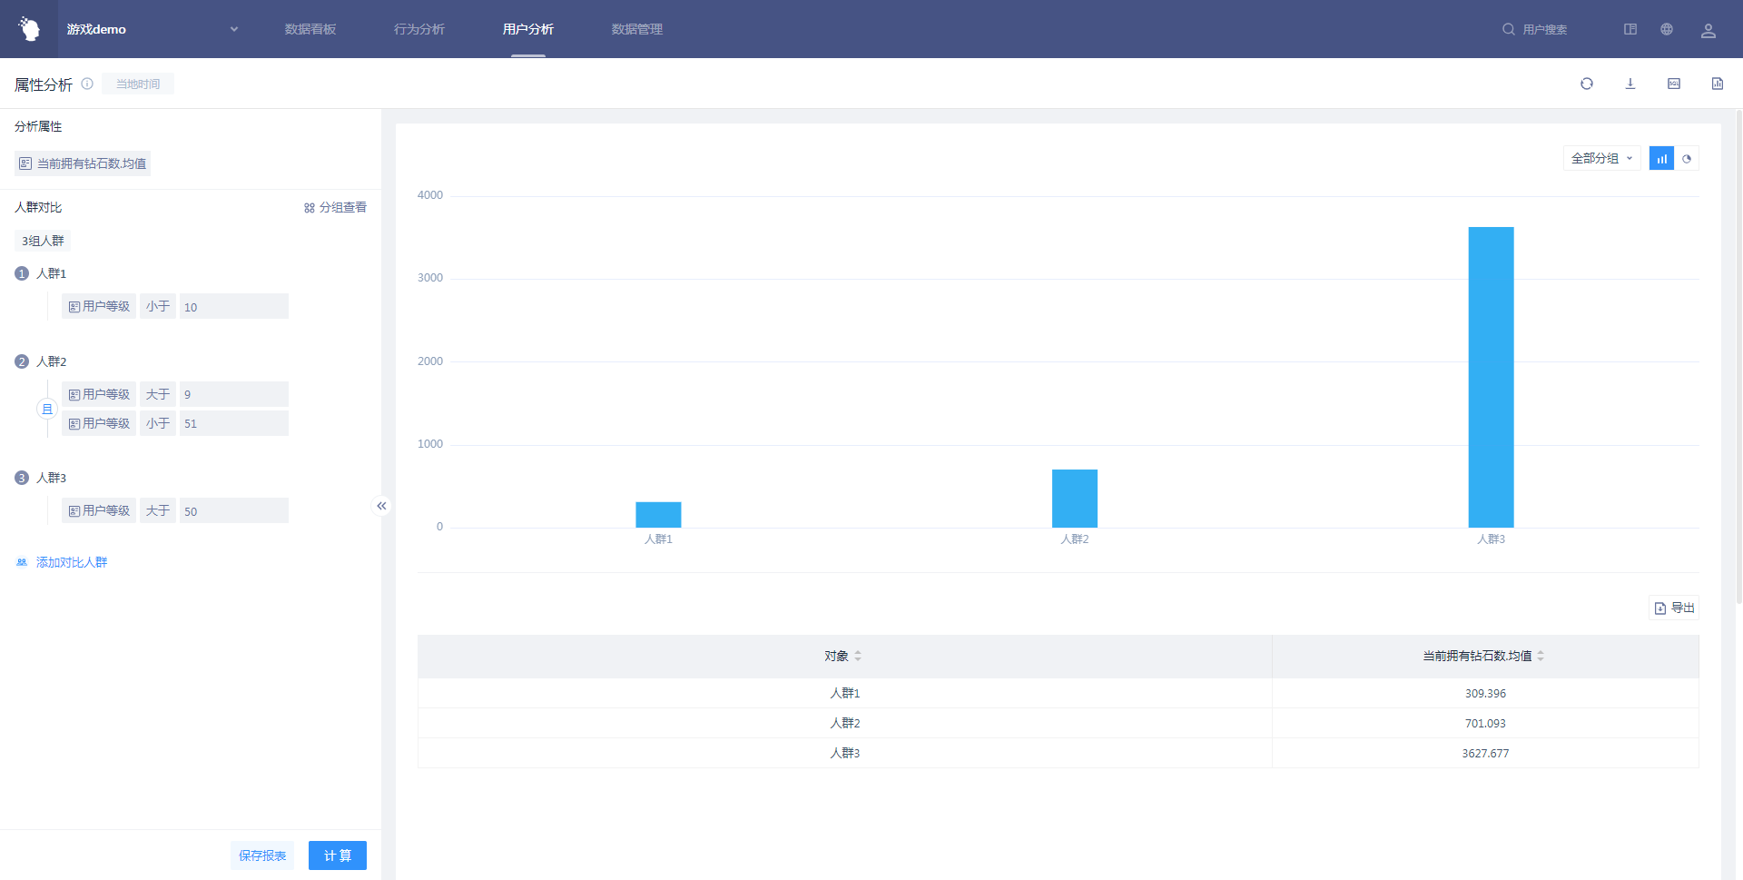Switch to pie chart view
1743x880 pixels.
tap(1686, 159)
